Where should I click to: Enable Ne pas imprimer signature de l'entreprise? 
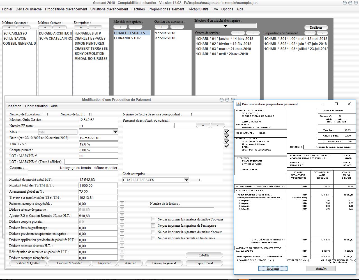point(153,225)
